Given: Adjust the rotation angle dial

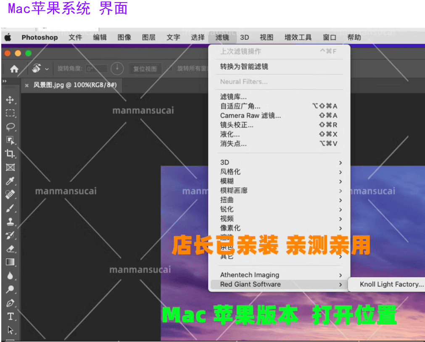Looking at the screenshot, I should point(117,68).
